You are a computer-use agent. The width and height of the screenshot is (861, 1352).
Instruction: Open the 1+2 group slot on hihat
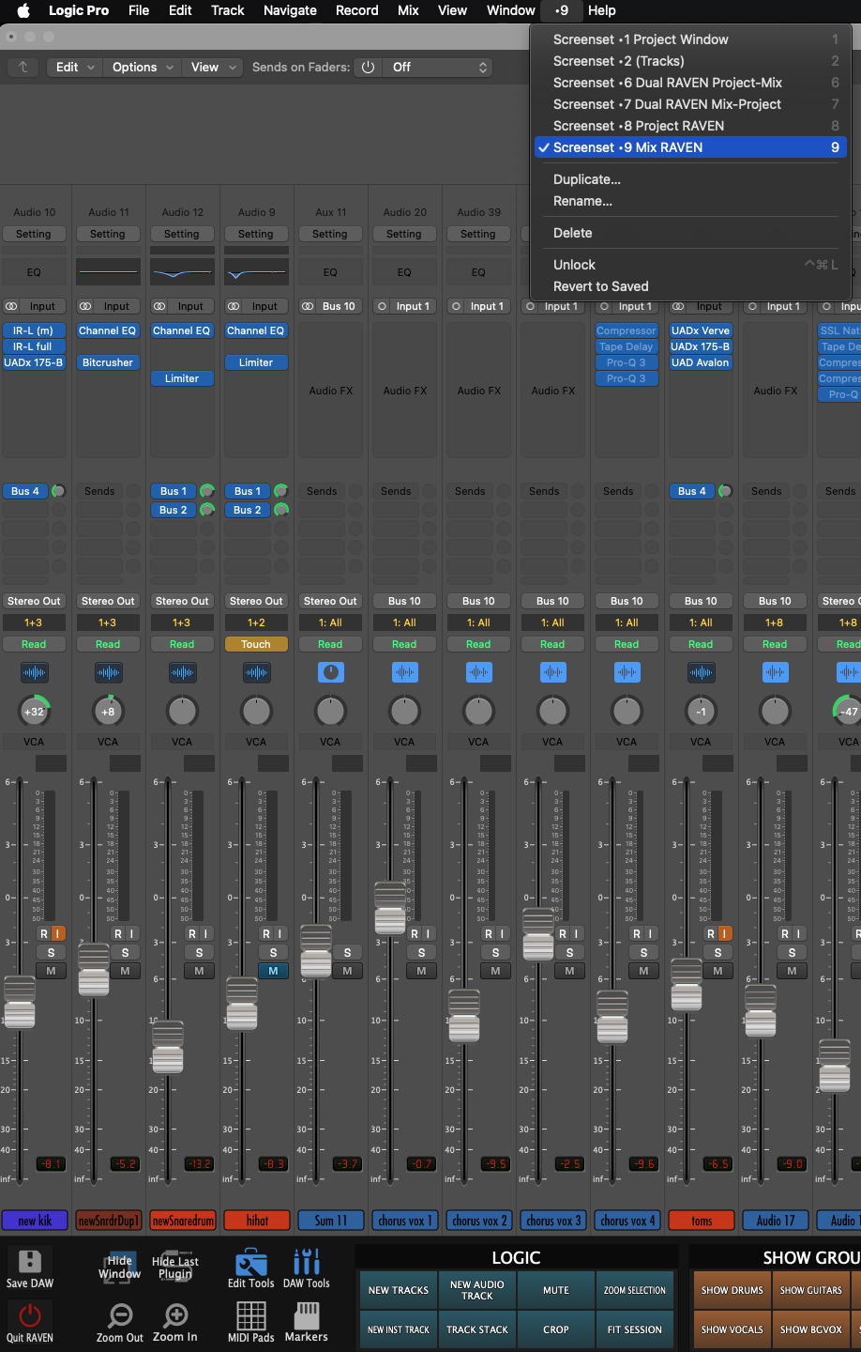tap(256, 622)
